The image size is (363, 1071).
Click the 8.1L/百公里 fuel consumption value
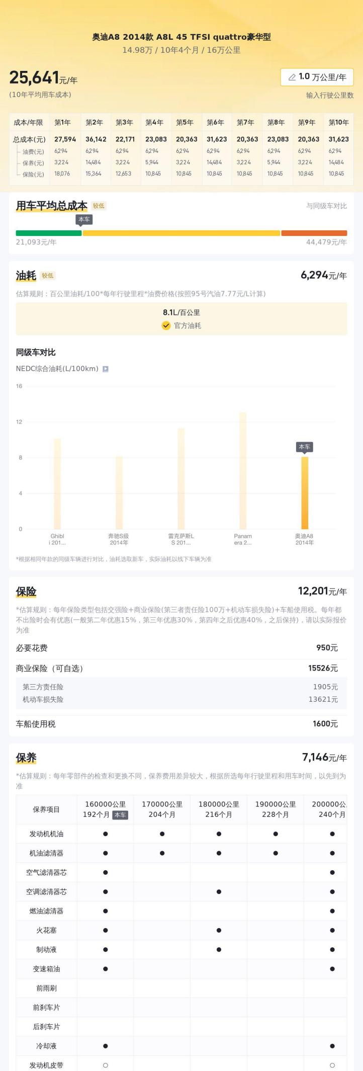click(x=181, y=312)
